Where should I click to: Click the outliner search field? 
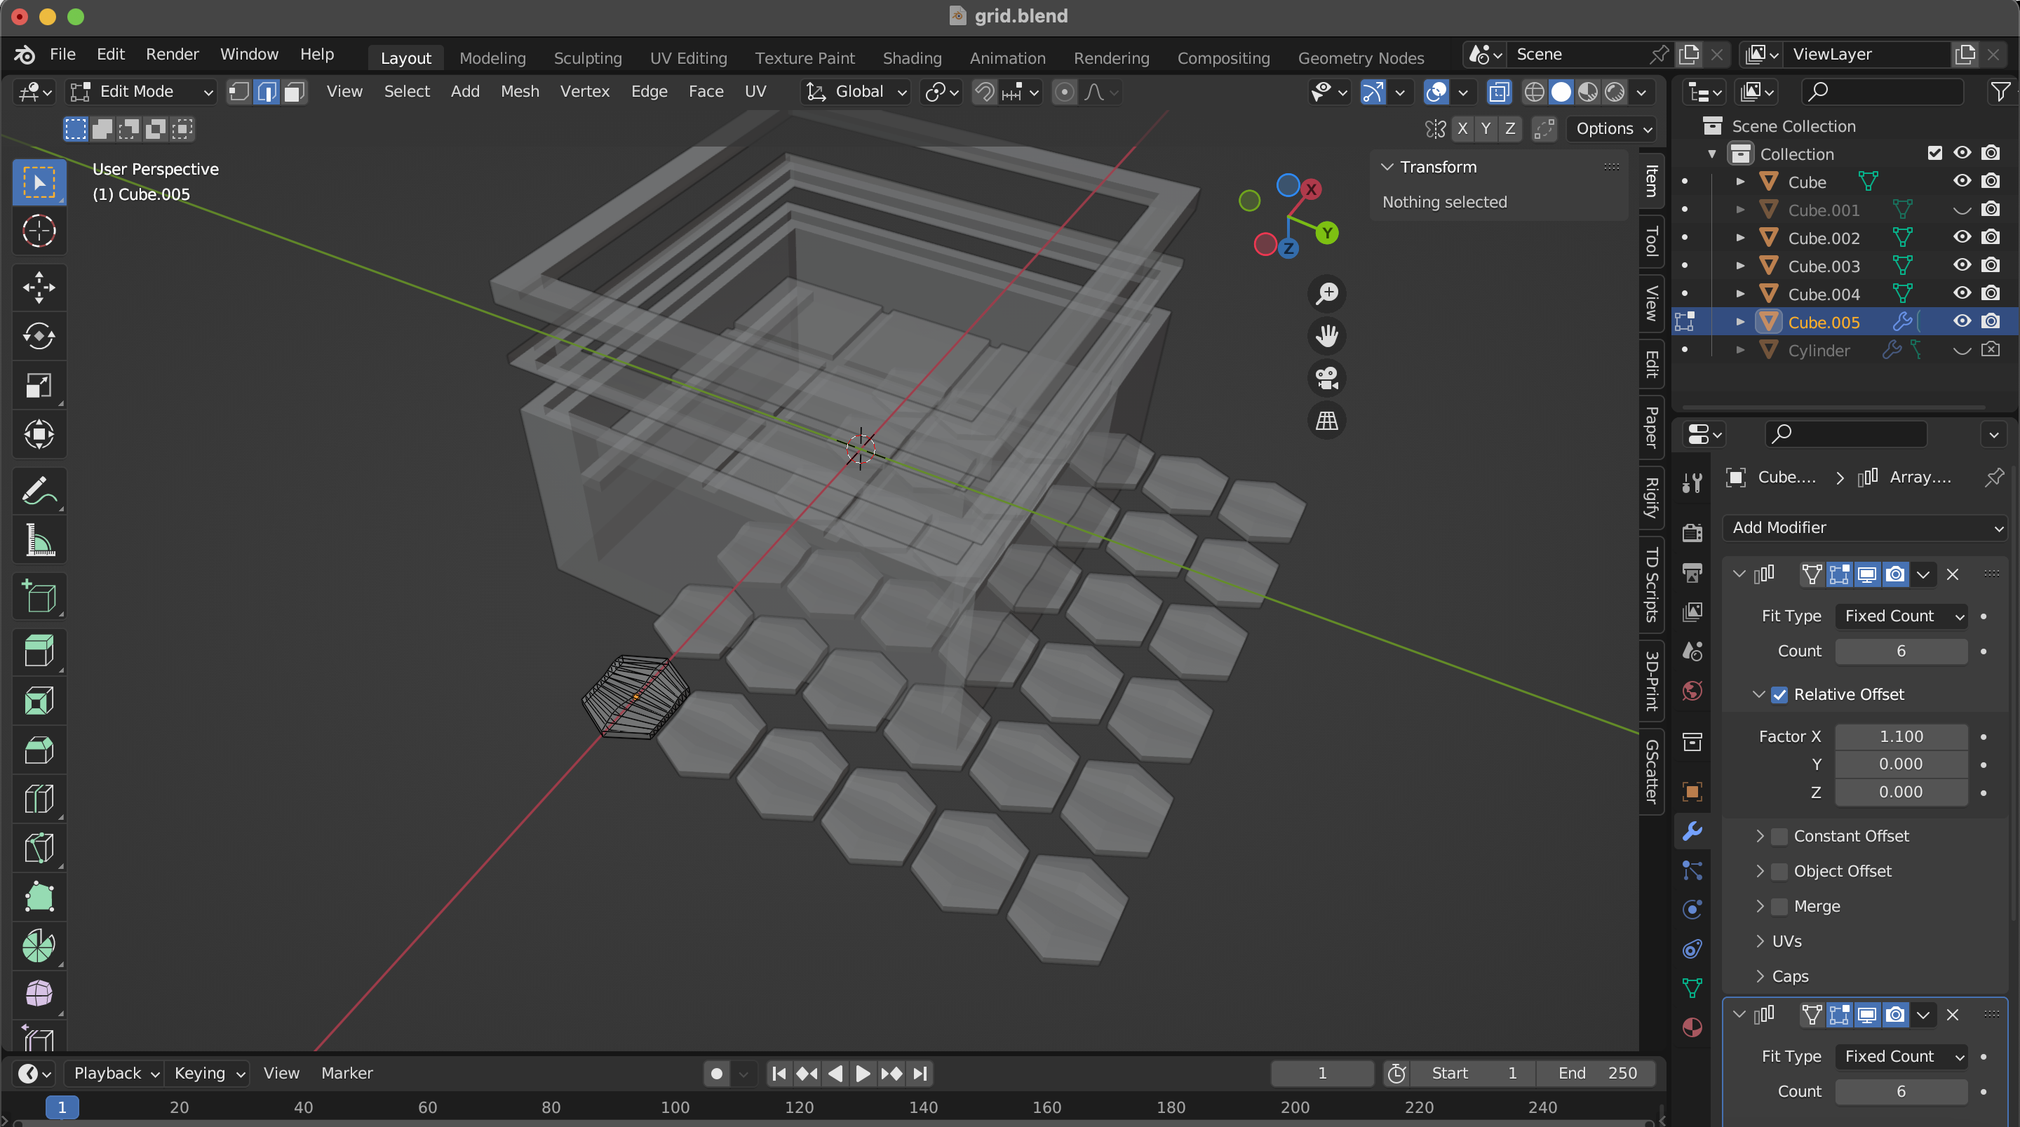click(1883, 93)
